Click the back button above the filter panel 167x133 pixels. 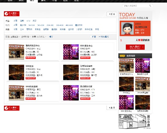point(111,14)
